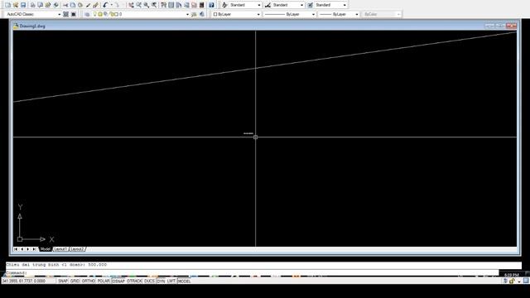Click the Drawing1.dwg window title
The width and height of the screenshot is (530, 298).
pos(32,26)
